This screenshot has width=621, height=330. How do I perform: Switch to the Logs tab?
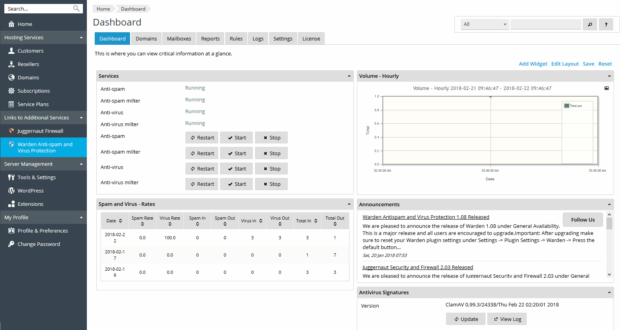(x=258, y=38)
